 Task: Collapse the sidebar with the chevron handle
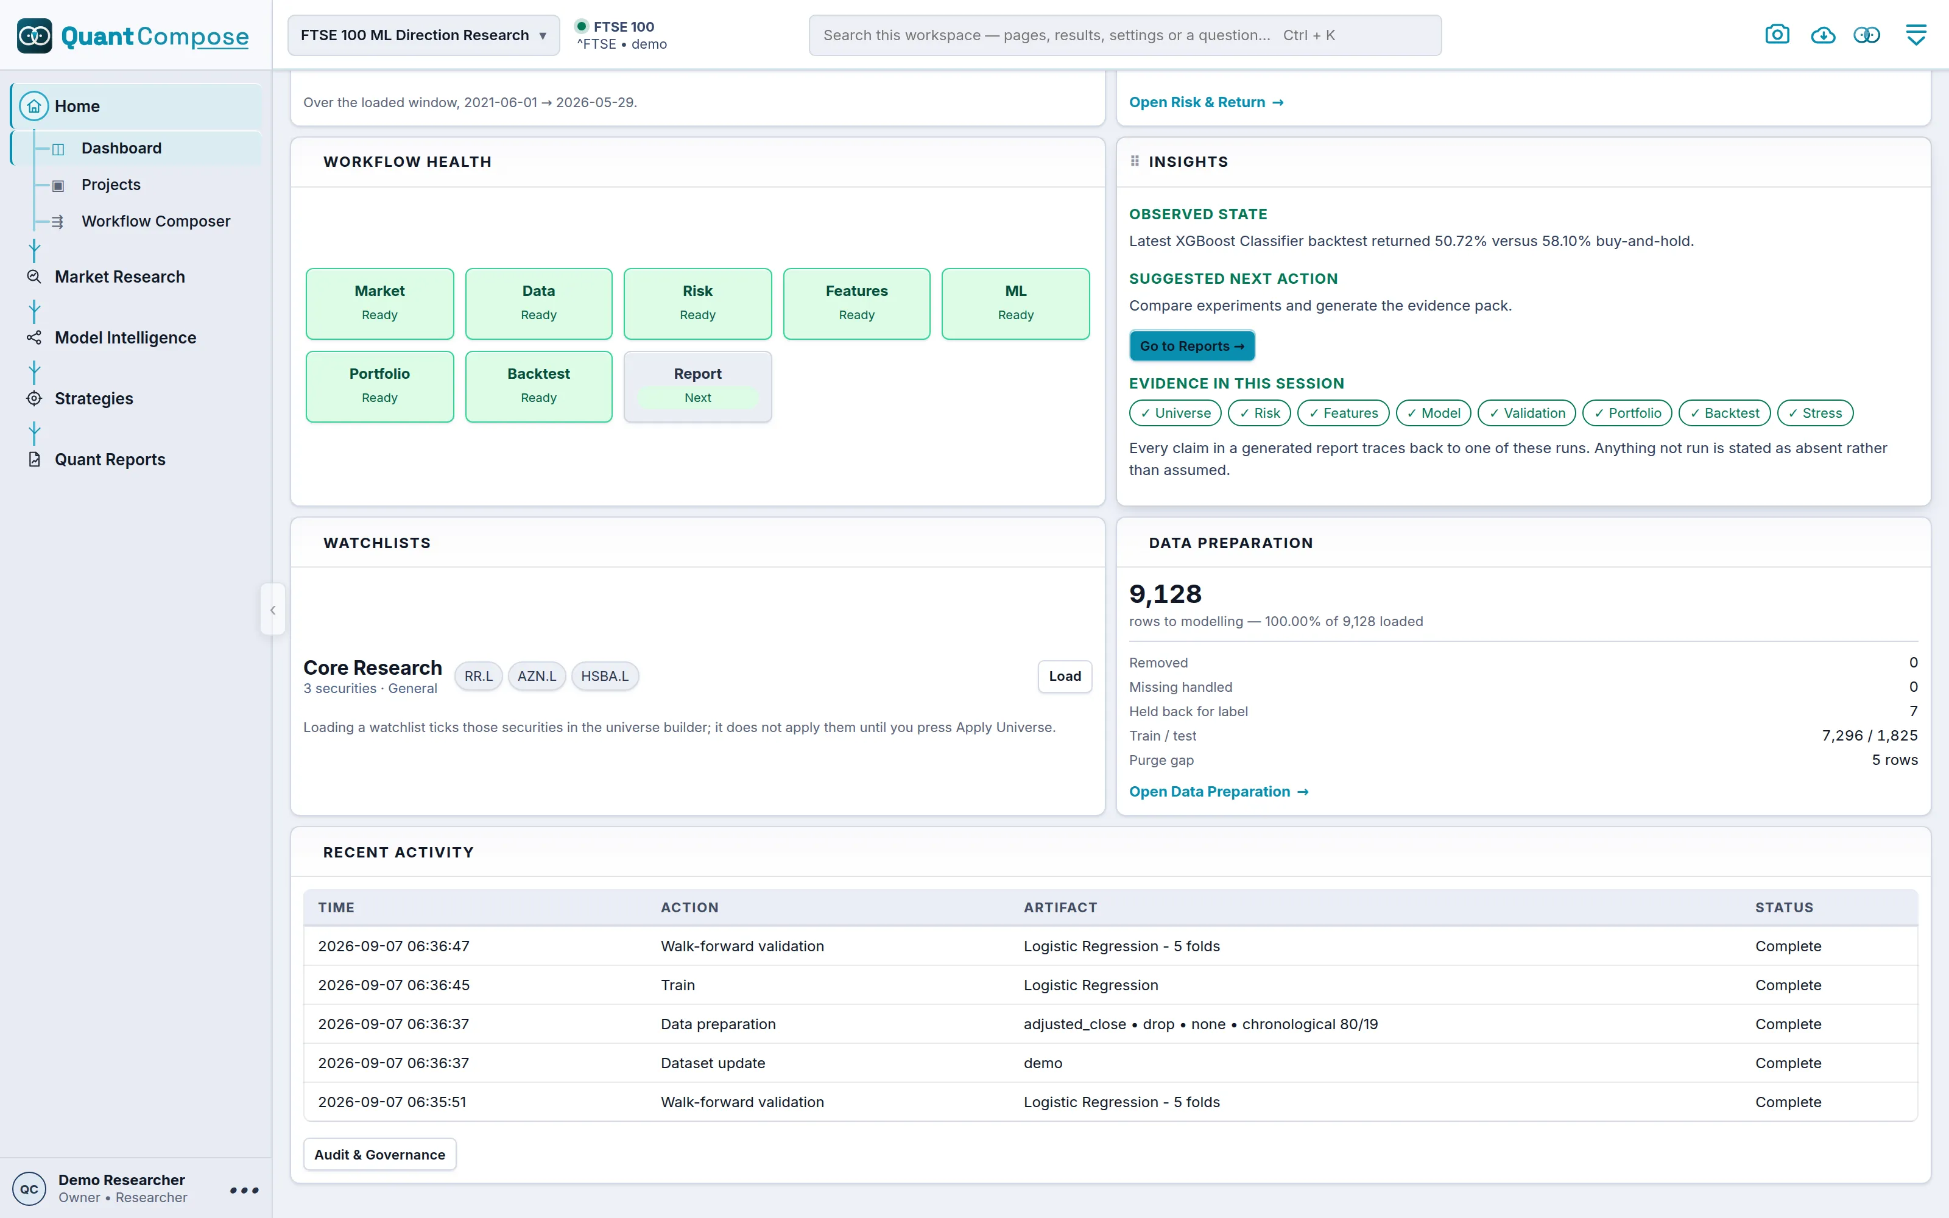(273, 610)
